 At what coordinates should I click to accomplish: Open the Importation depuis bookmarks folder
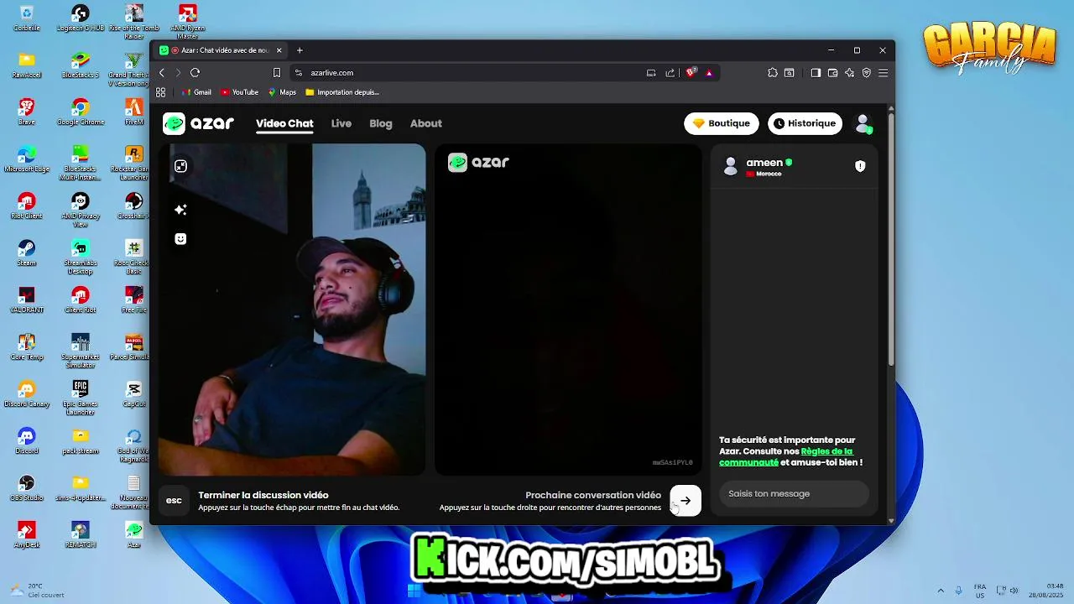point(342,92)
